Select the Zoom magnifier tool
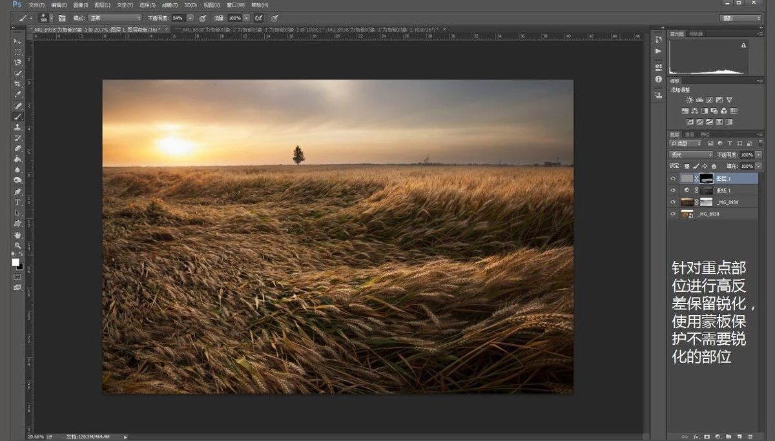This screenshot has height=441, width=775. (x=18, y=245)
